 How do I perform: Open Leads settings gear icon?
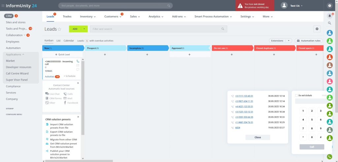[317, 29]
